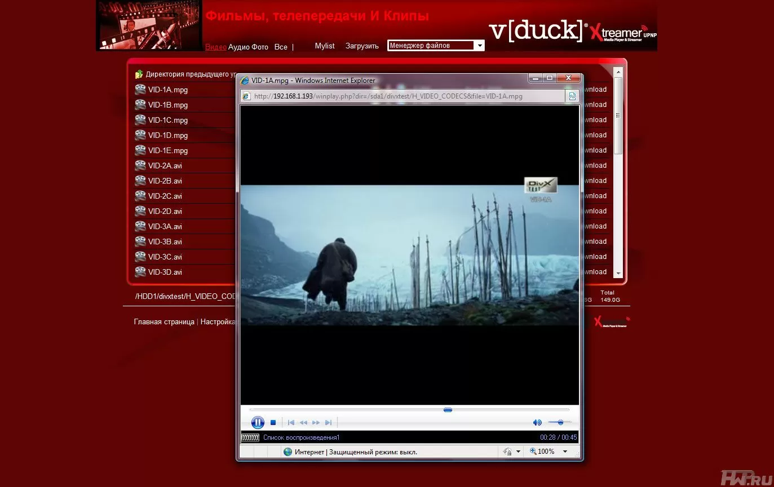Open the file name VID-1E.mpg

pos(168,151)
